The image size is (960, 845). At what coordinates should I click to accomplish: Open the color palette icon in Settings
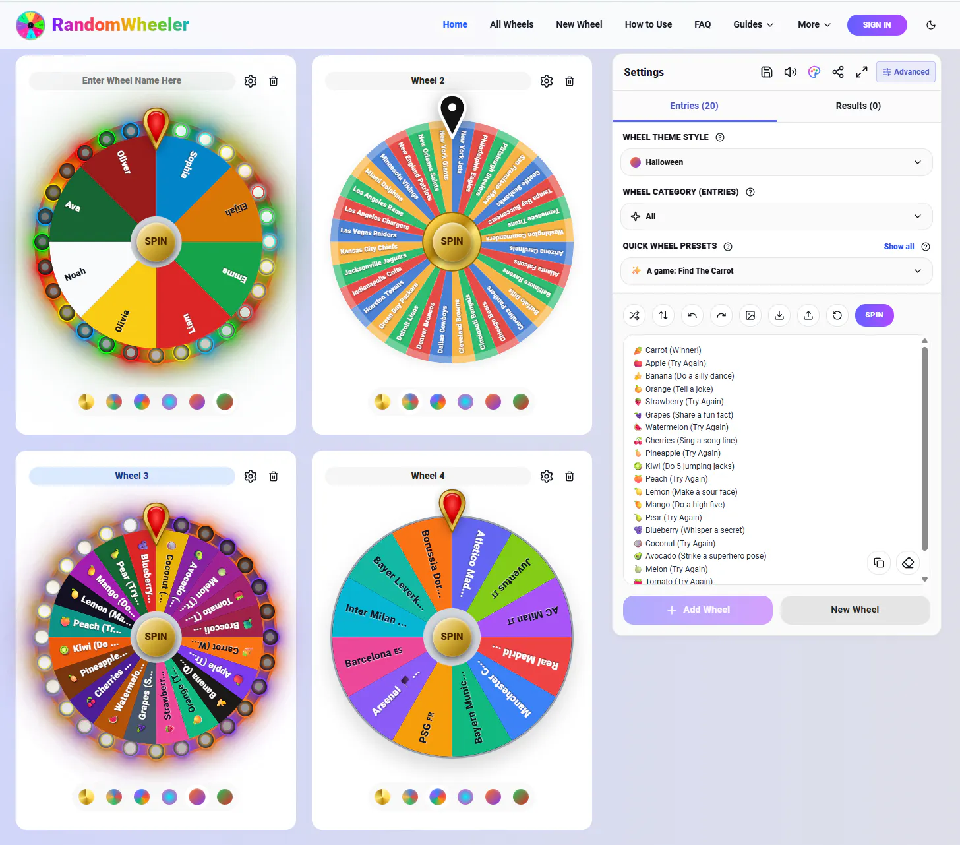(x=814, y=72)
